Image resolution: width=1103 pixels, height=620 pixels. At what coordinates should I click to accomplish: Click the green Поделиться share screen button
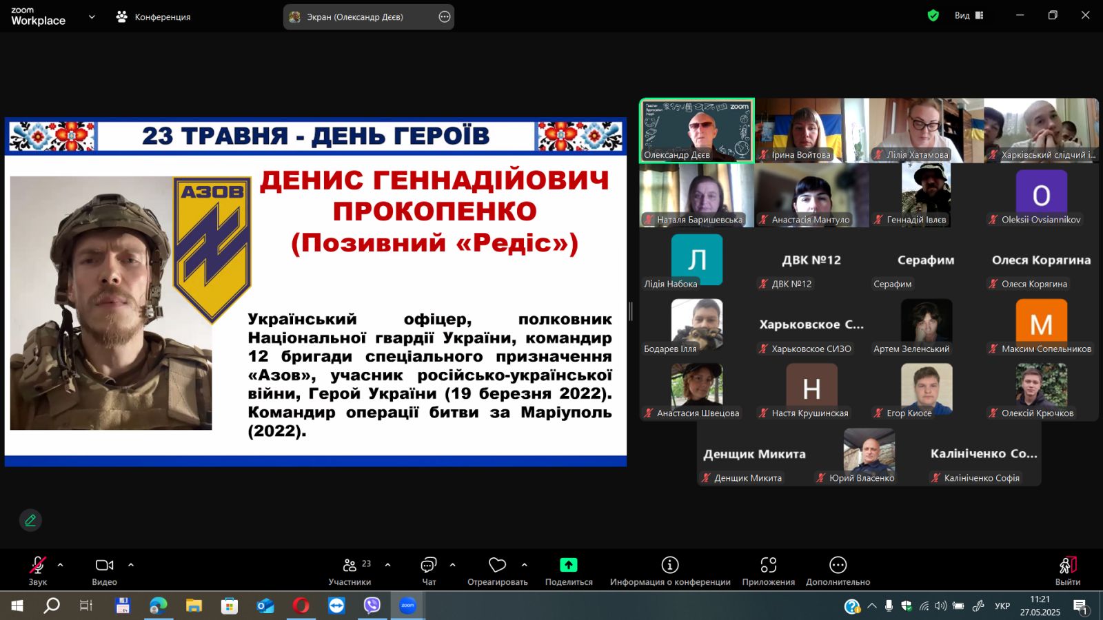pos(569,570)
